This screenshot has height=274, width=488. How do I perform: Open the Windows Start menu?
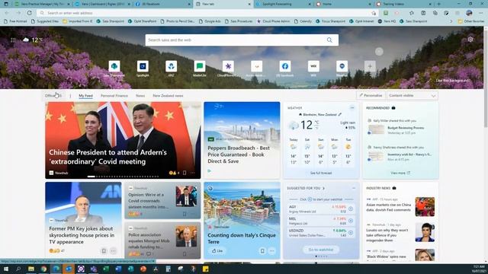pyautogui.click(x=5, y=269)
